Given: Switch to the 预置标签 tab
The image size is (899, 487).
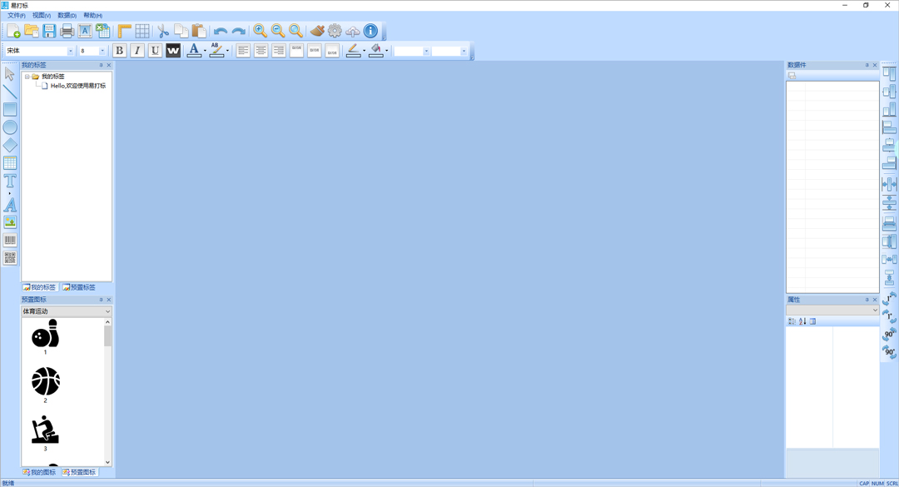Looking at the screenshot, I should coord(79,287).
